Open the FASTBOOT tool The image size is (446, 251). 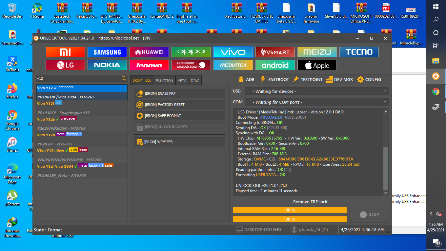pyautogui.click(x=274, y=79)
